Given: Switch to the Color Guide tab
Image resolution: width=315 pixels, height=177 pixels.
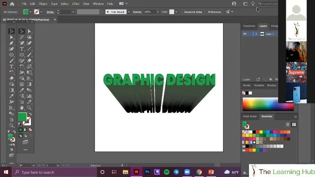Looking at the screenshot, I should (x=250, y=117).
